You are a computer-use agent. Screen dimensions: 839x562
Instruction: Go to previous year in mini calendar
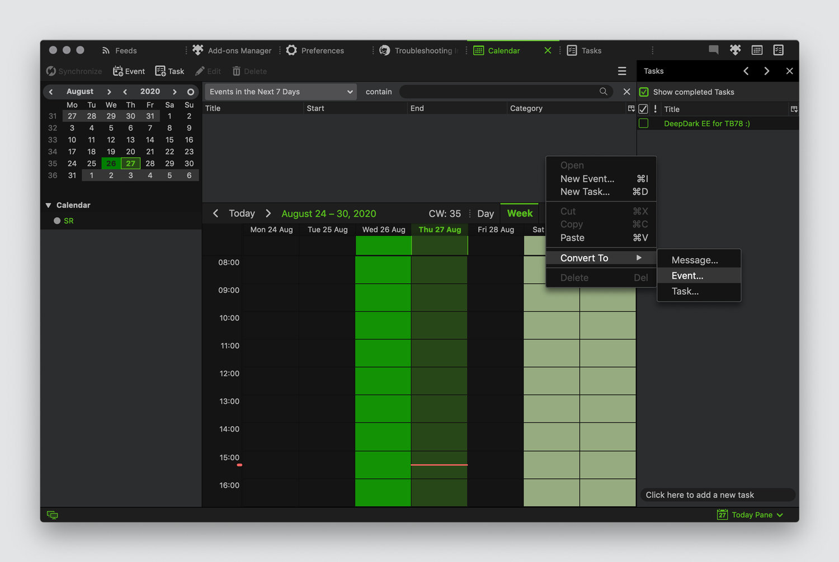(x=125, y=92)
